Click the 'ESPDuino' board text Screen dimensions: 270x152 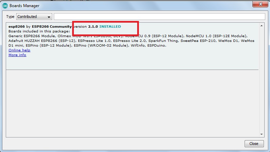[157, 46]
